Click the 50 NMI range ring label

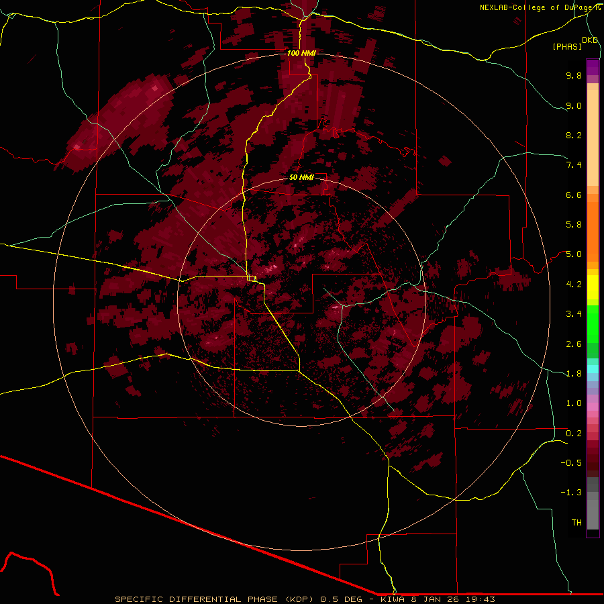pyautogui.click(x=301, y=177)
